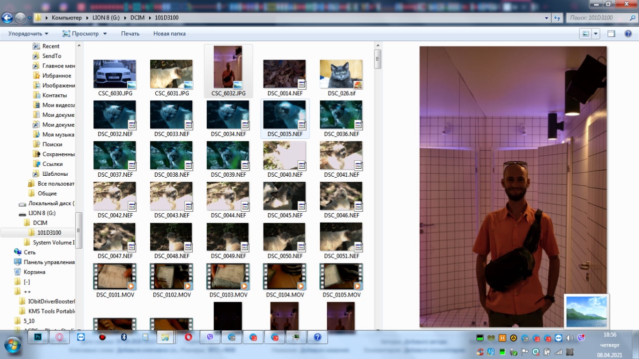639x359 pixels.
Task: Click the network signal tray icon
Action: 558,352
